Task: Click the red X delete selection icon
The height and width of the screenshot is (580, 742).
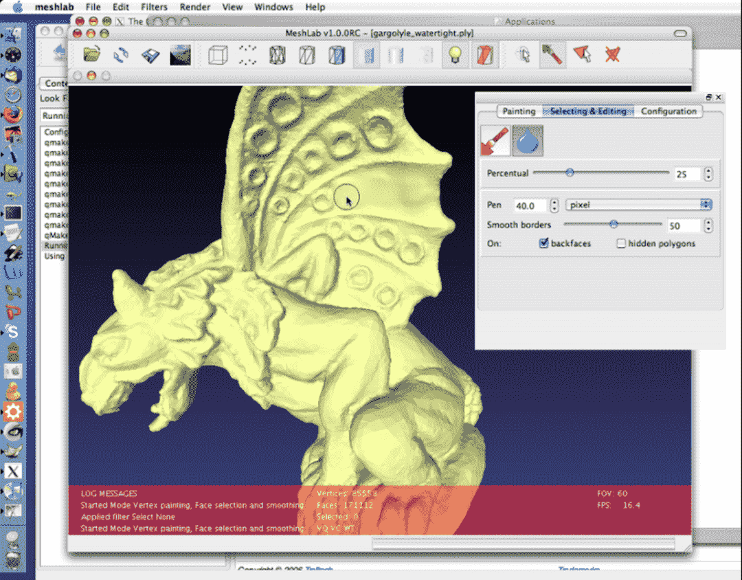Action: tap(612, 55)
